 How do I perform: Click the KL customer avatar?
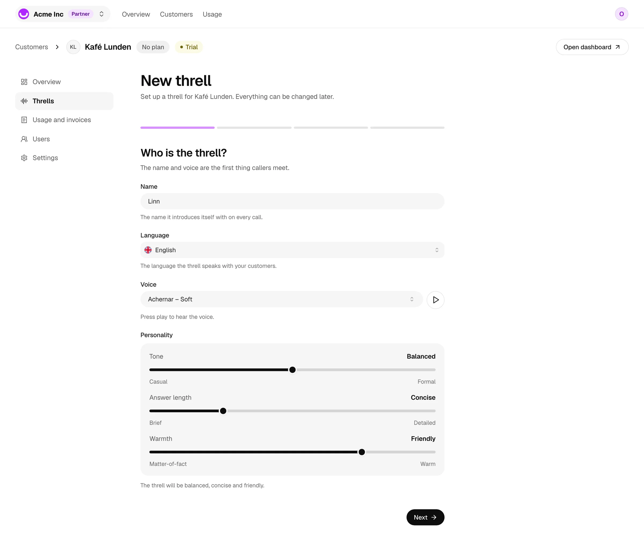(x=73, y=47)
